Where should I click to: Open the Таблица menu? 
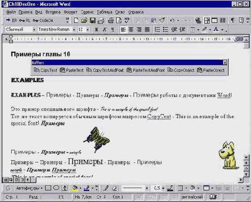[104, 12]
